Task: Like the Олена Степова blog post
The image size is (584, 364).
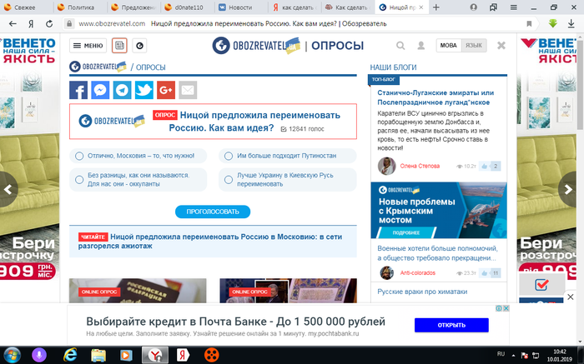Action: (x=484, y=167)
